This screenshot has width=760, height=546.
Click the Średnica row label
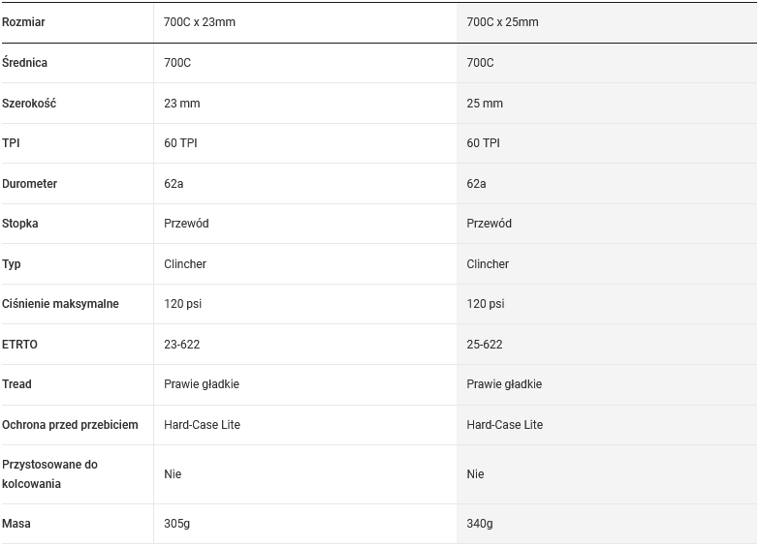[x=25, y=63]
